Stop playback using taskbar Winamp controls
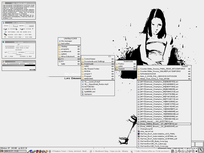Screen dimensions: 204x153 [x=193, y=148]
